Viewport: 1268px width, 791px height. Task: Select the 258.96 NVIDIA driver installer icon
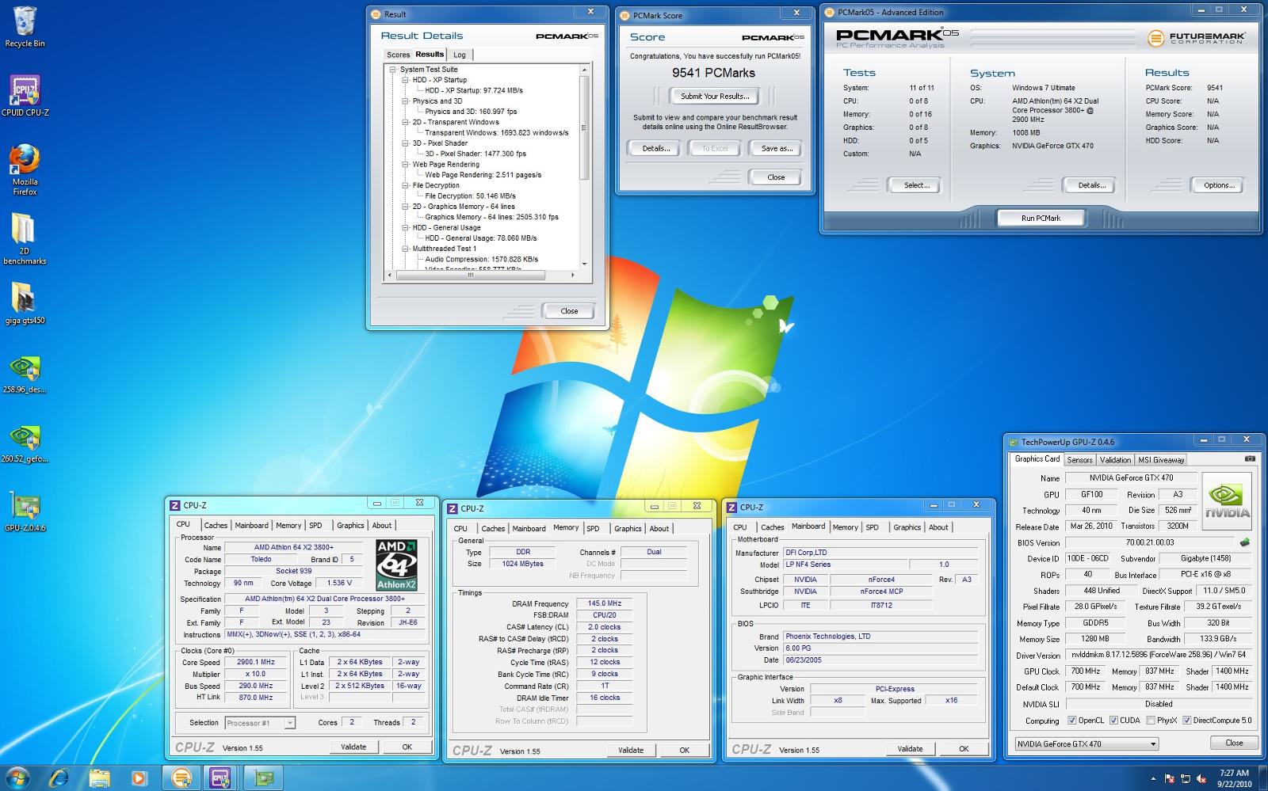(x=25, y=375)
